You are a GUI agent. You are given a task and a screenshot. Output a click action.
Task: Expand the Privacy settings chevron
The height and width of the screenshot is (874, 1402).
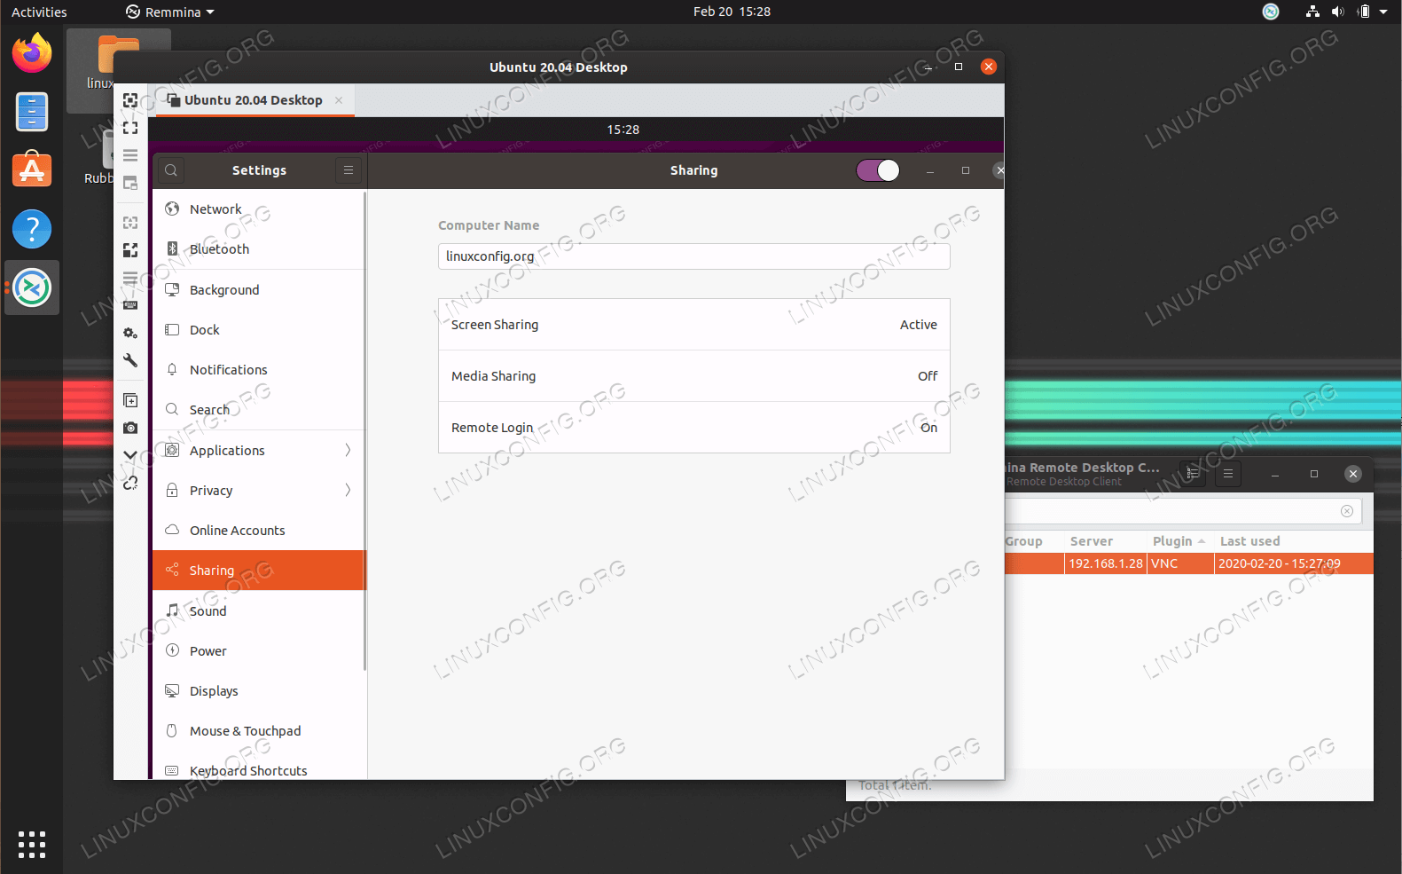[348, 491]
